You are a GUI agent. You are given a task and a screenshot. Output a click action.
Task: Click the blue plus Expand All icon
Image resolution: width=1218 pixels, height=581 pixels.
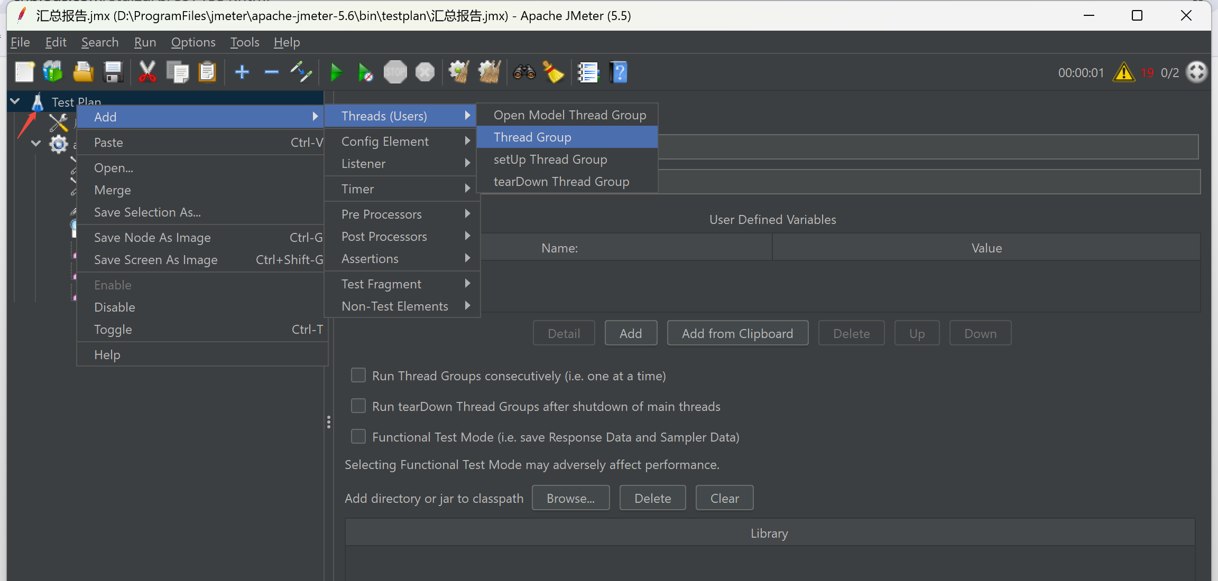click(x=242, y=72)
